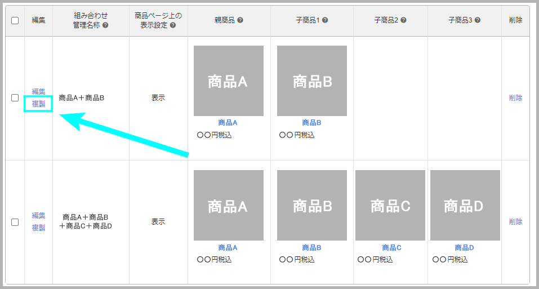Image resolution: width=539 pixels, height=289 pixels.
Task: Open help icon beside 子商品2 header
Action: point(403,20)
